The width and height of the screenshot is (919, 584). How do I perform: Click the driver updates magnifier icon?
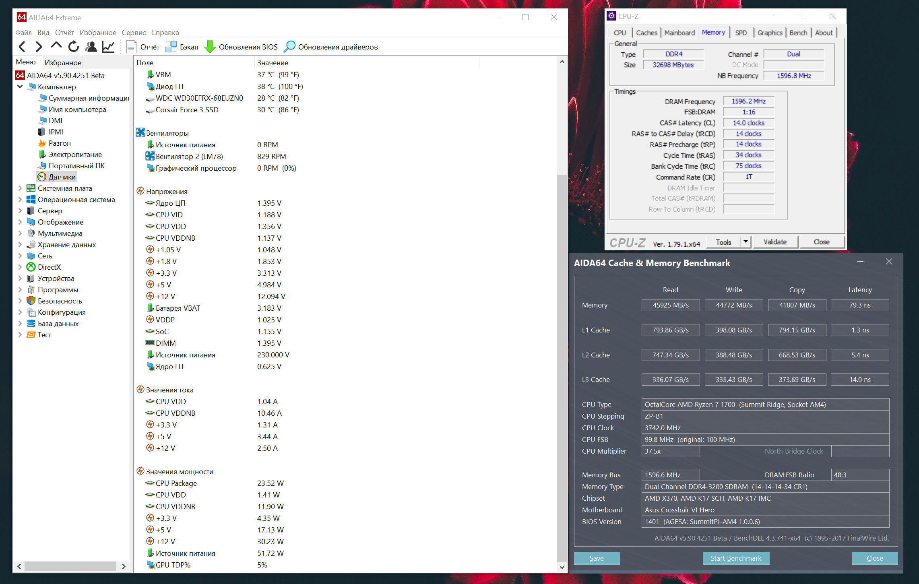point(289,47)
